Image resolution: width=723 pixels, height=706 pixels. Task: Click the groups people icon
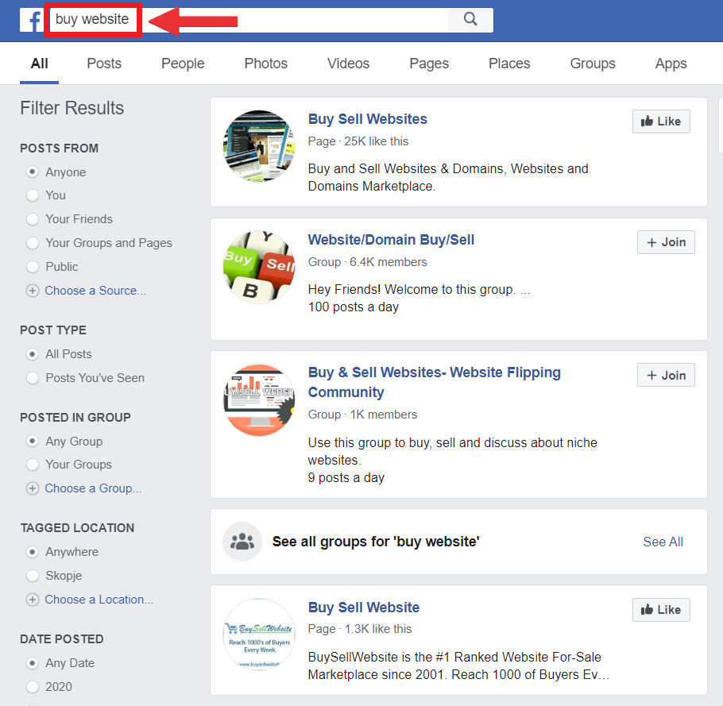point(242,542)
